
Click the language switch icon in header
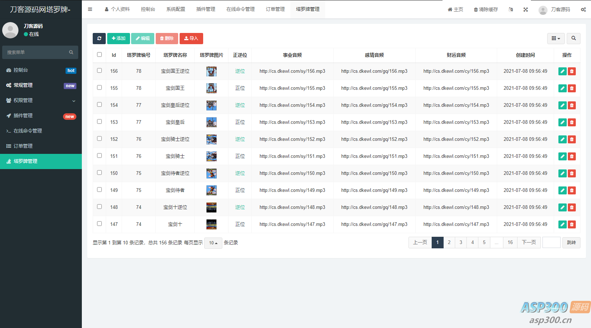[511, 9]
